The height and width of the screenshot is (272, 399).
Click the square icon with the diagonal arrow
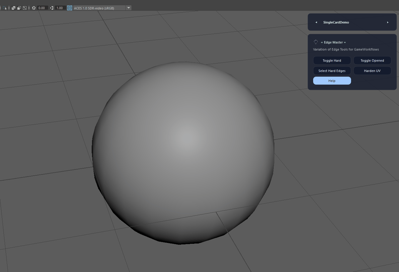coord(25,8)
